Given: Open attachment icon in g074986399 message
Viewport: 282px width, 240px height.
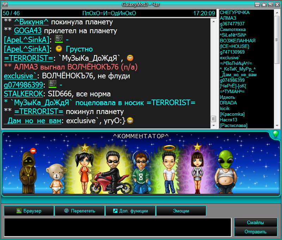Looking at the screenshot, I should pos(53,84).
